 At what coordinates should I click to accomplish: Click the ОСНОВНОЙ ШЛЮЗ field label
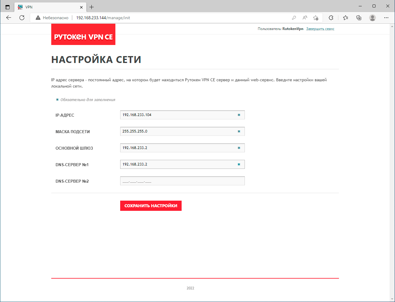click(x=74, y=148)
